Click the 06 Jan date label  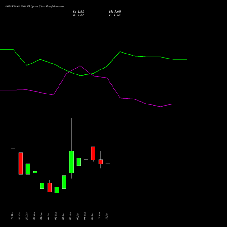pyautogui.click(x=70, y=216)
